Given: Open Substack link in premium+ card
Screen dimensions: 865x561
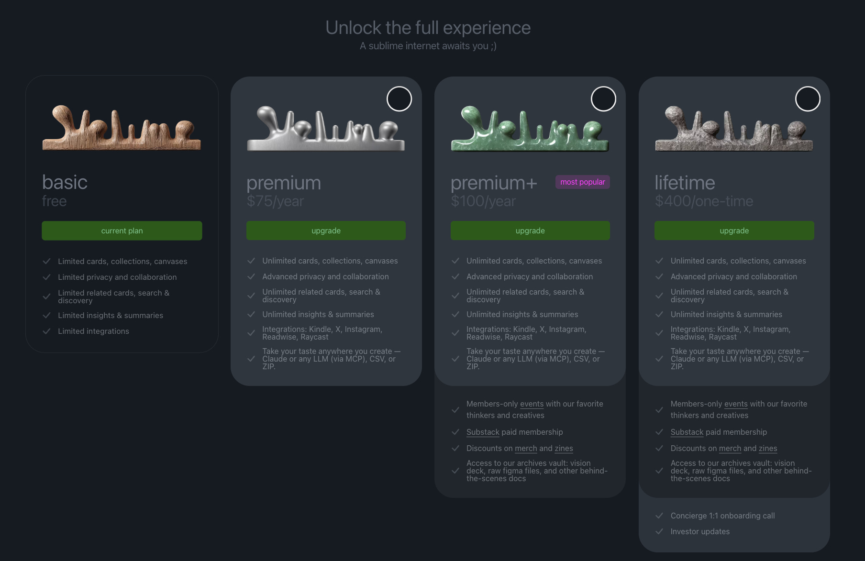Looking at the screenshot, I should point(483,432).
